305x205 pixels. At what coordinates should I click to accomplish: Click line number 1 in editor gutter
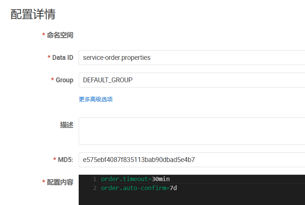tap(95, 179)
